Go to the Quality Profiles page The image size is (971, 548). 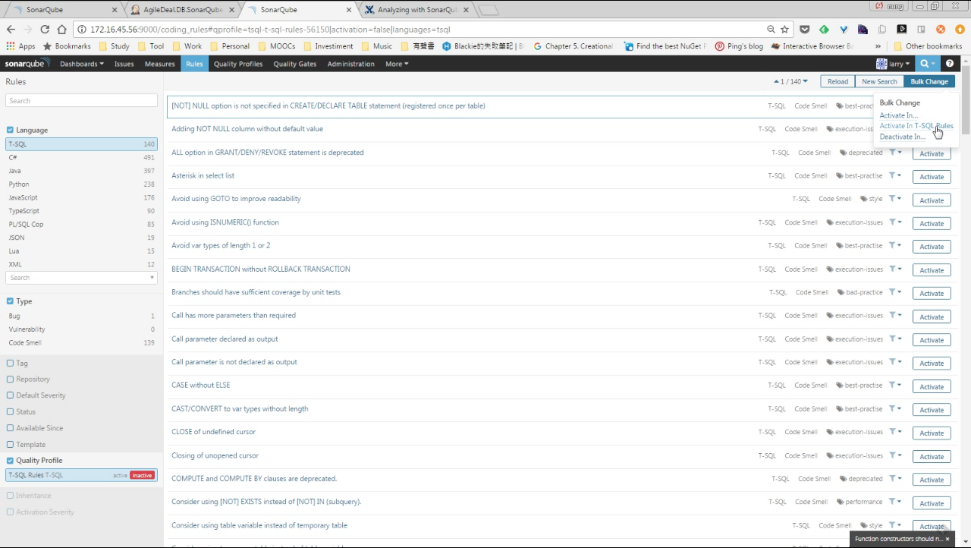click(x=238, y=64)
